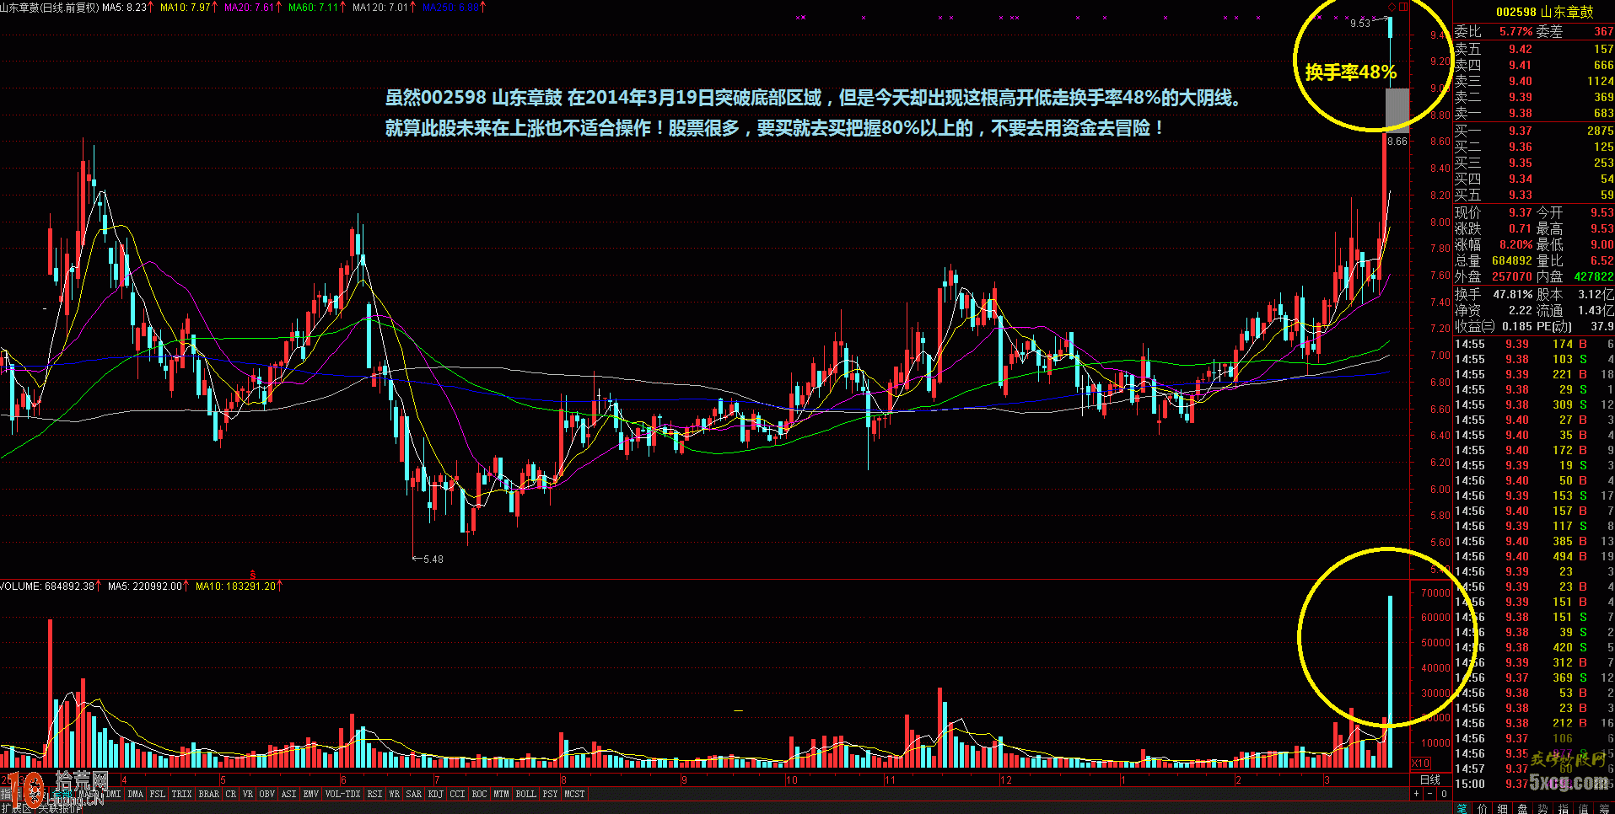Switch to the 笔 tick tab
This screenshot has width=1615, height=814.
[1462, 808]
